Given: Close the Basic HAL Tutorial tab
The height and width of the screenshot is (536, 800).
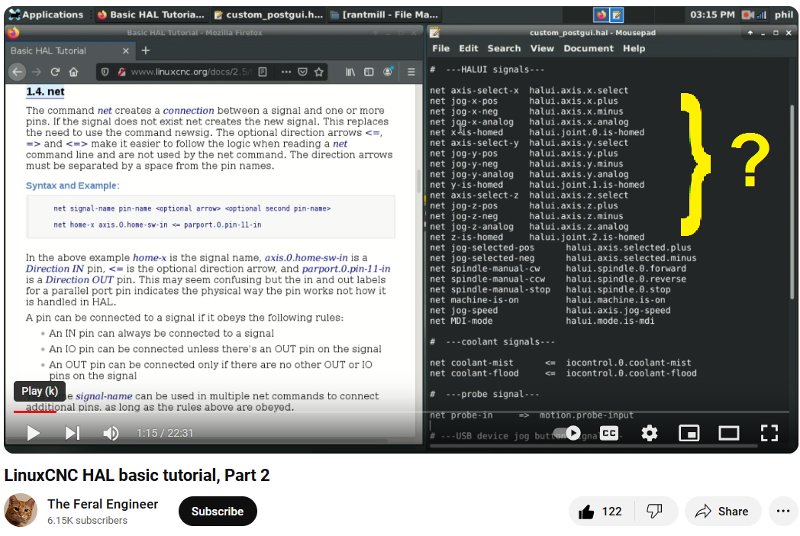Looking at the screenshot, I should tap(126, 50).
